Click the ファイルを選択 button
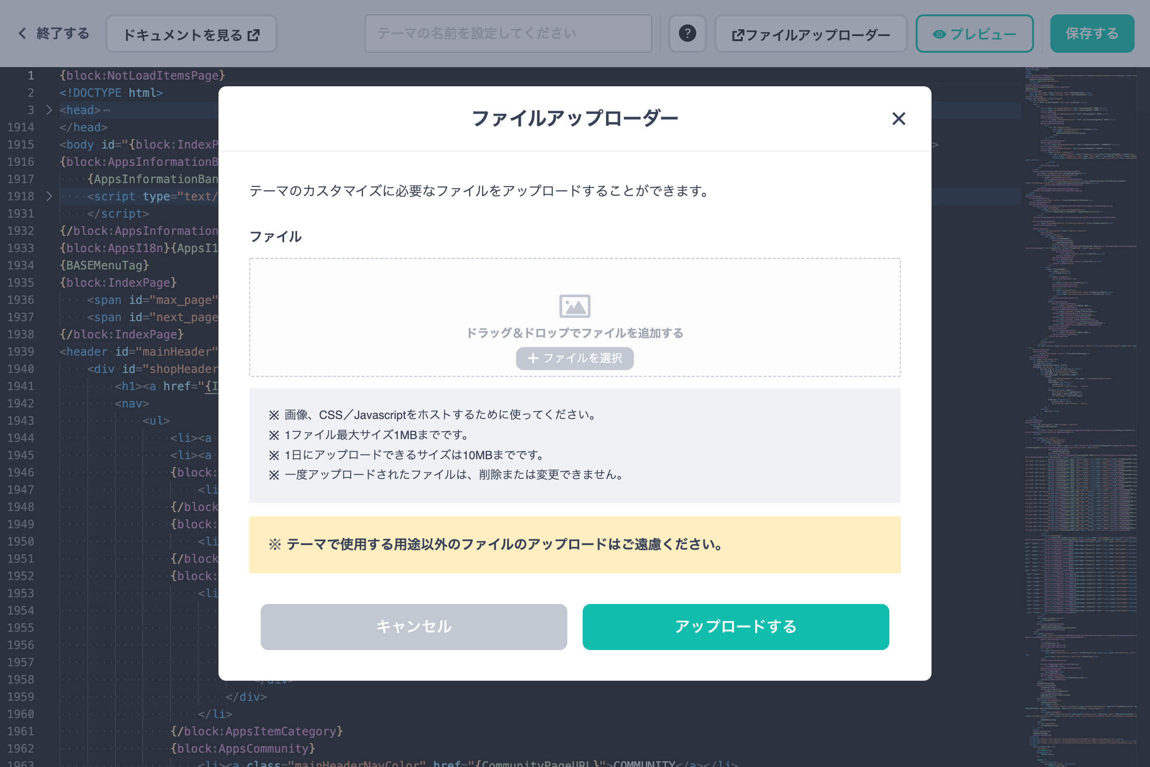Image resolution: width=1150 pixels, height=767 pixels. [575, 358]
